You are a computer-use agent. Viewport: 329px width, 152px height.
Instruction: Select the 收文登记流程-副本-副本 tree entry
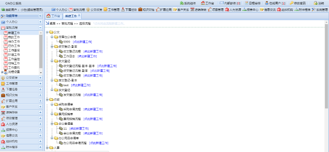(79, 66)
